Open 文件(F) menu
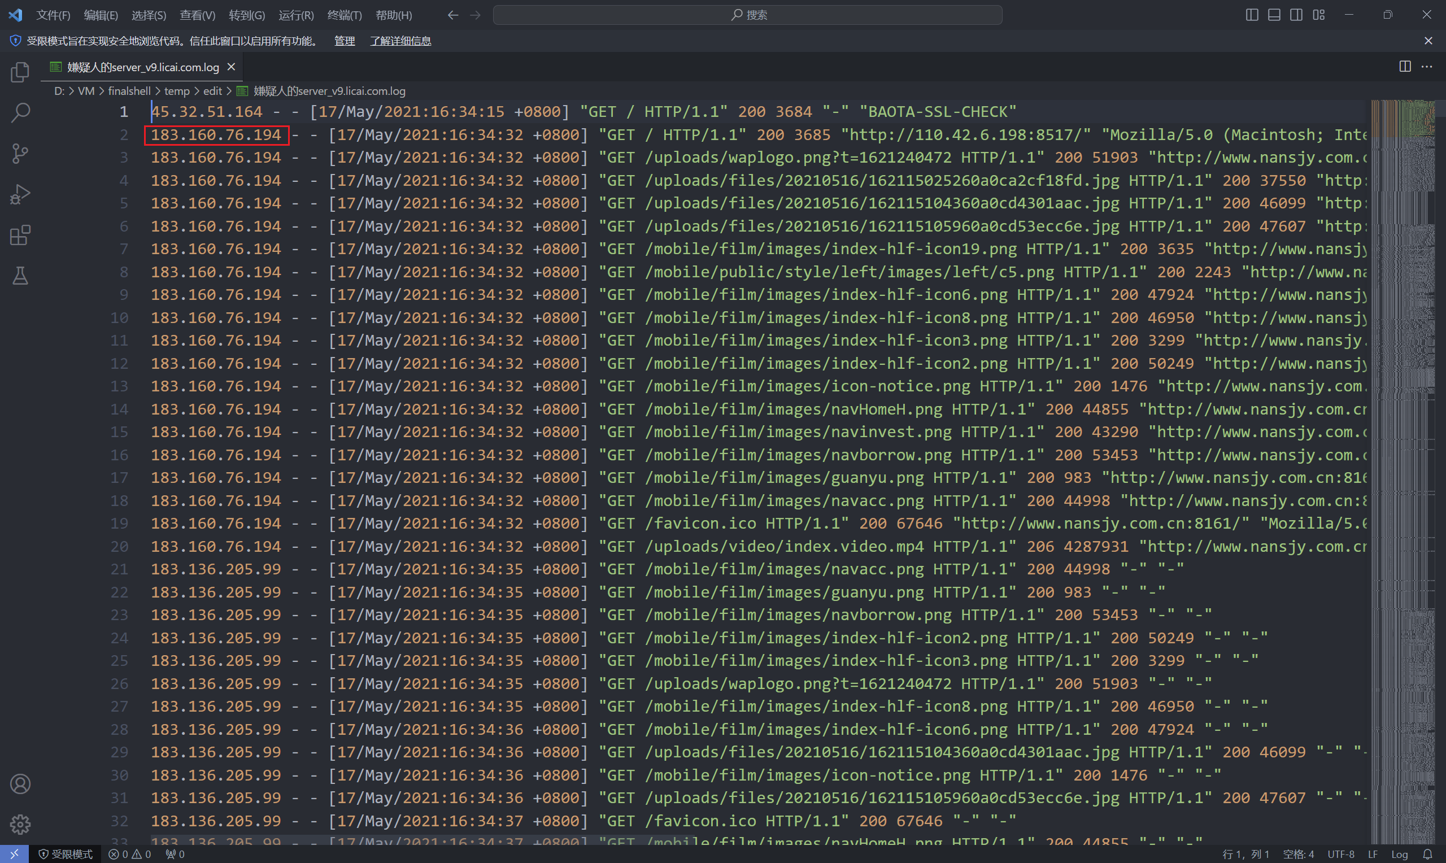The image size is (1446, 863). 53,15
